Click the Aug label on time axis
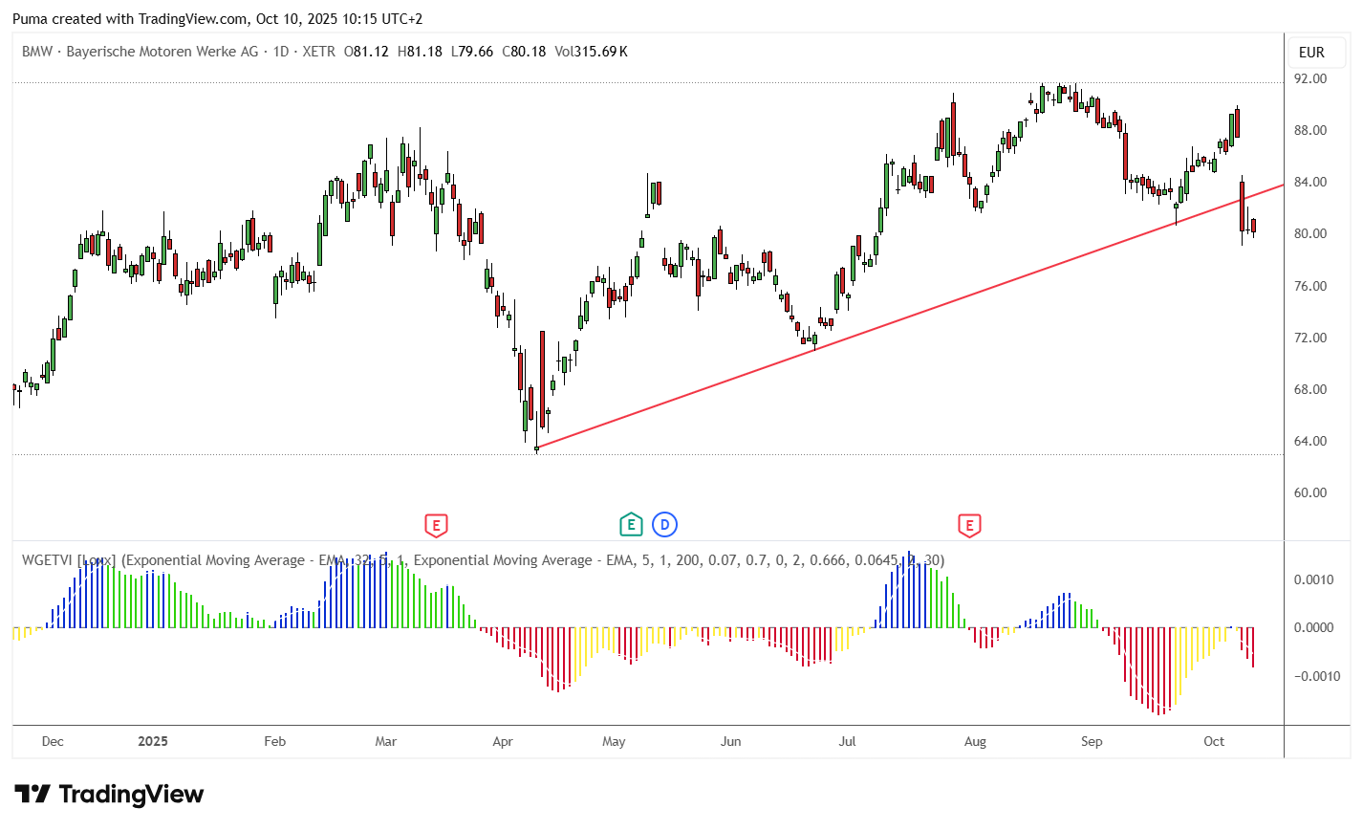Viewport: 1363px width, 830px height. pyautogui.click(x=975, y=741)
